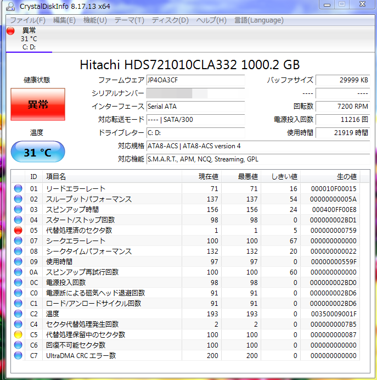Click raw value 000010F00015
The height and width of the screenshot is (380, 377).
pyautogui.click(x=334, y=188)
